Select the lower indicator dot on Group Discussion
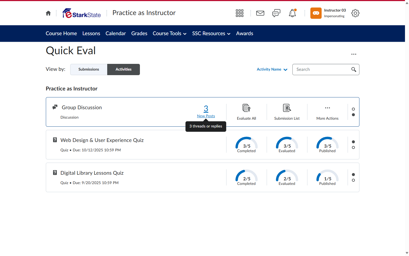 (353, 115)
